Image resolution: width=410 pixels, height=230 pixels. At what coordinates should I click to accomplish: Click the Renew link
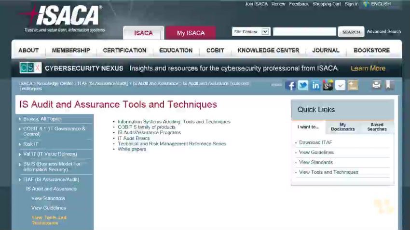pos(278,4)
